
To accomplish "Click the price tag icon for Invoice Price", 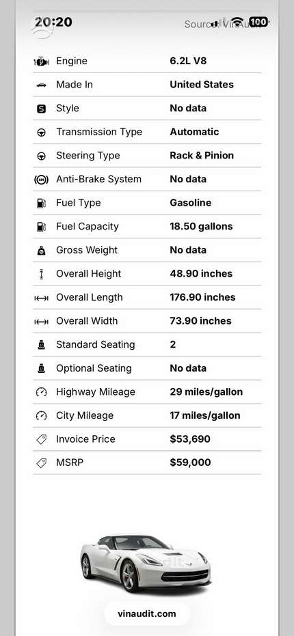I will 42,439.
